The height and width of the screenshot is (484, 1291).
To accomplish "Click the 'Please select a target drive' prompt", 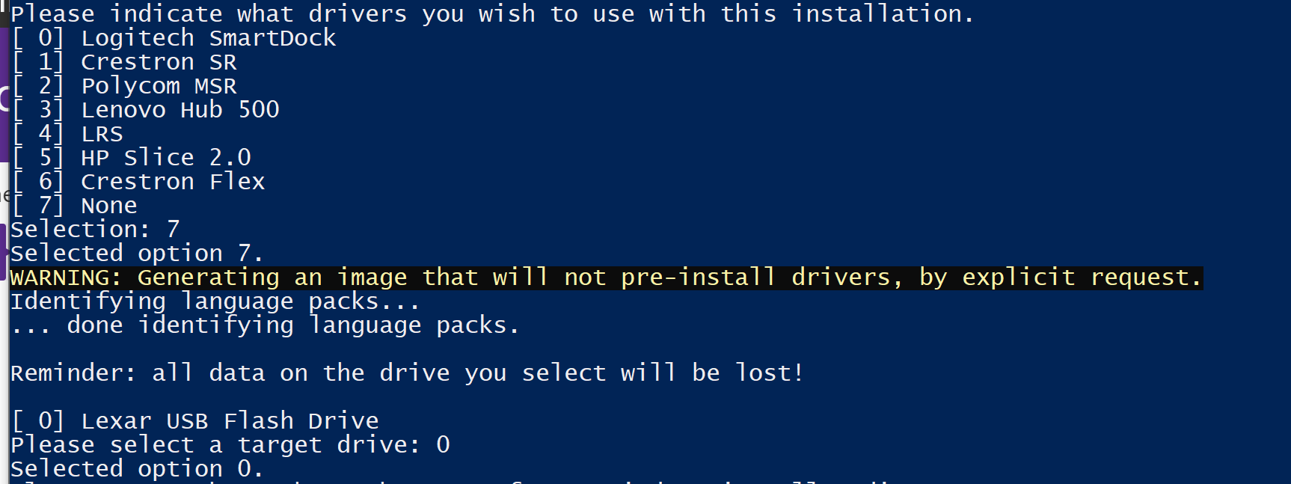I will coord(215,445).
